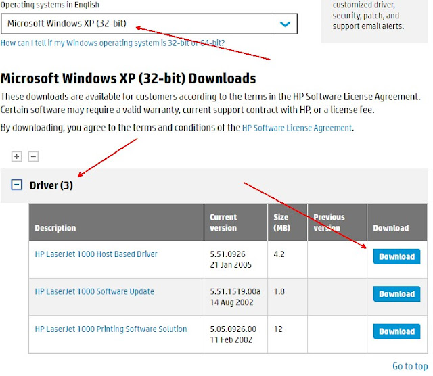Image resolution: width=433 pixels, height=376 pixels.
Task: Click the Go to top link
Action: [x=410, y=366]
